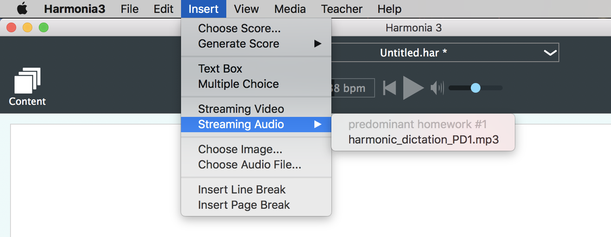The width and height of the screenshot is (611, 237).
Task: Open the Teacher menu
Action: [341, 9]
